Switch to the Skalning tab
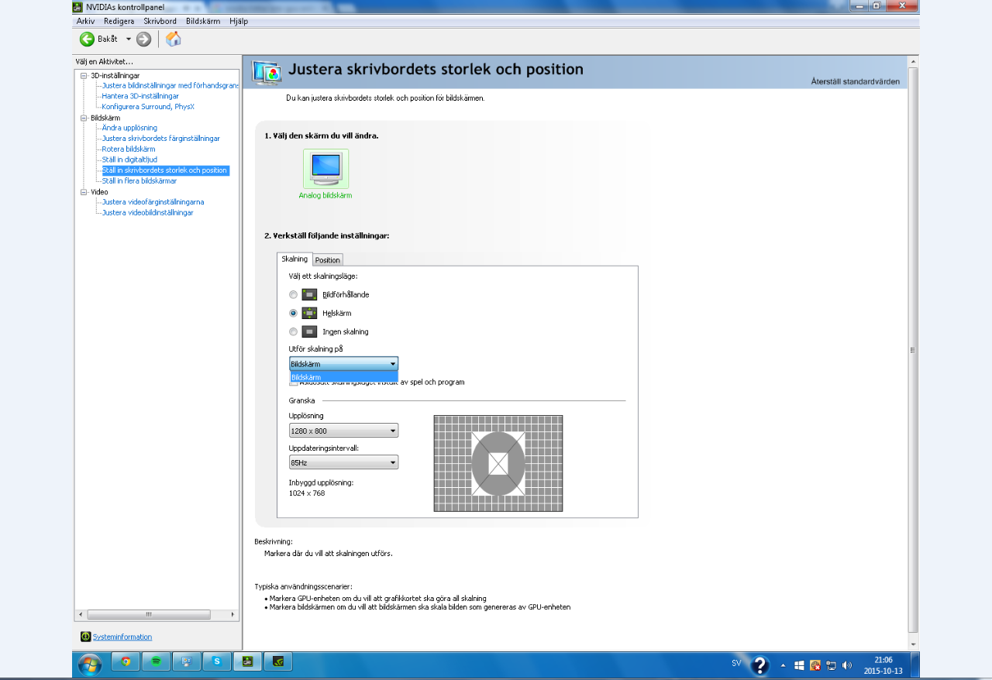992x680 pixels. coord(294,259)
